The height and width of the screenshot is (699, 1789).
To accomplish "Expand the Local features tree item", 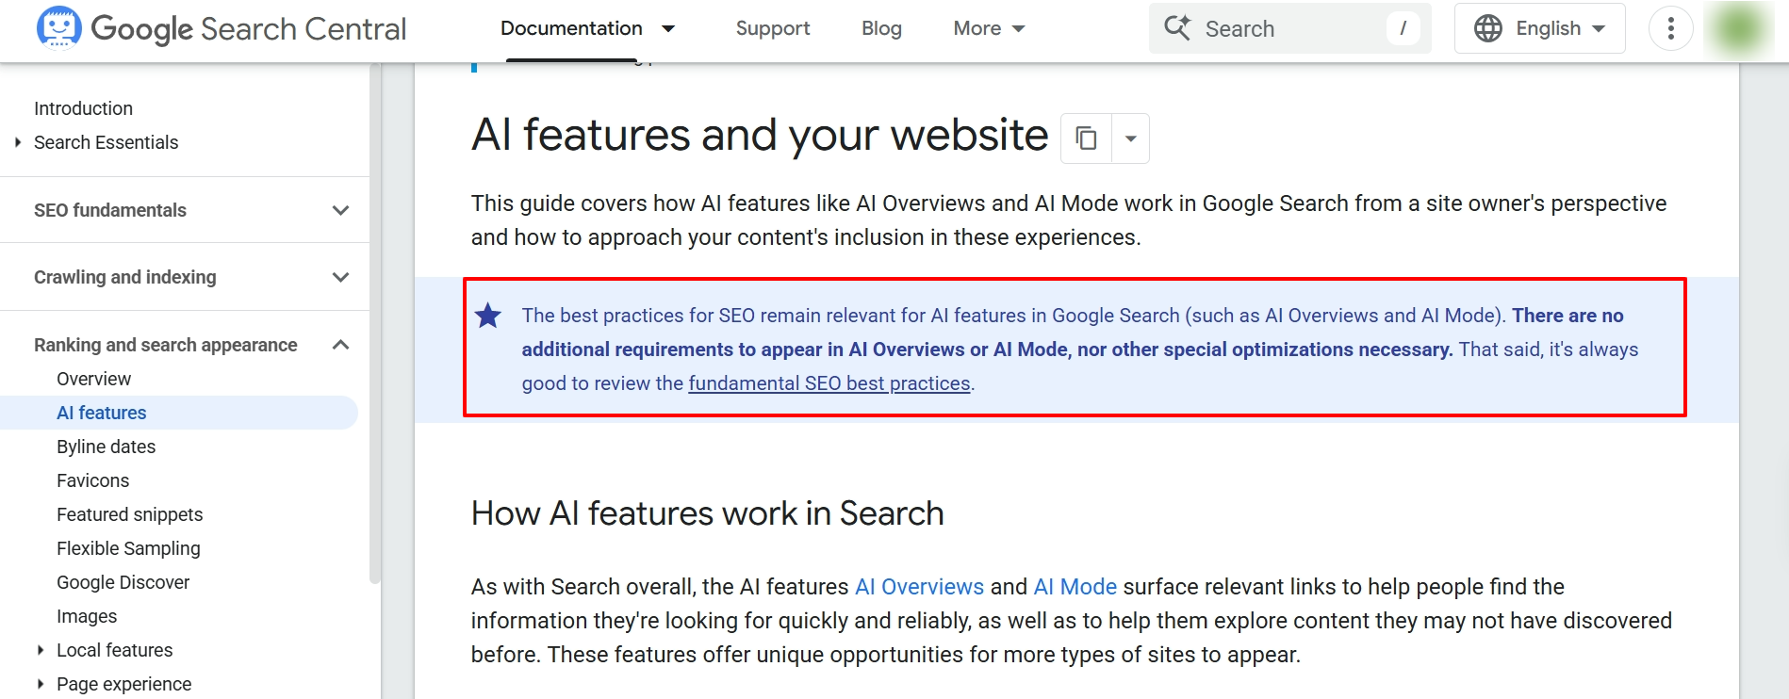I will [x=41, y=650].
